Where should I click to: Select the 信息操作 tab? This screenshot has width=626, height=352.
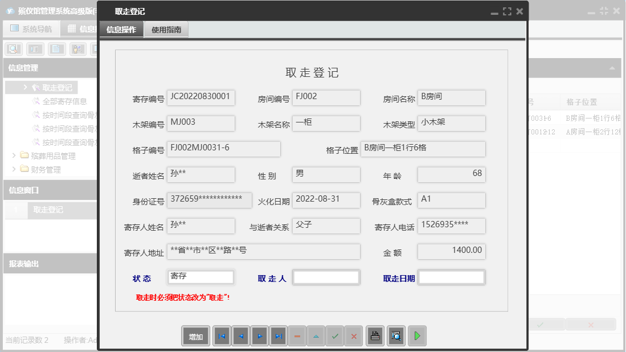pyautogui.click(x=121, y=29)
